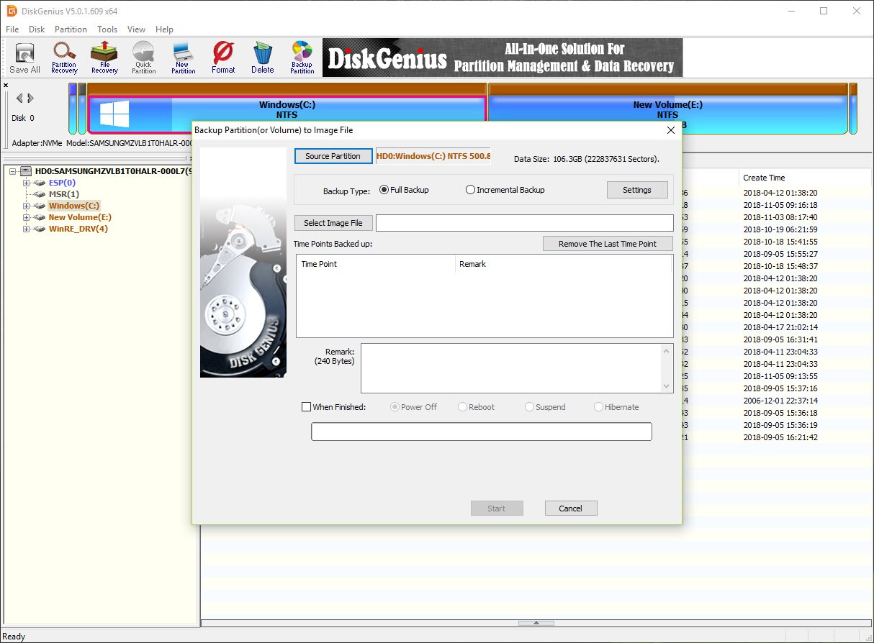Click the Delete partition icon
Screen dimensions: 874x643
[x=263, y=58]
